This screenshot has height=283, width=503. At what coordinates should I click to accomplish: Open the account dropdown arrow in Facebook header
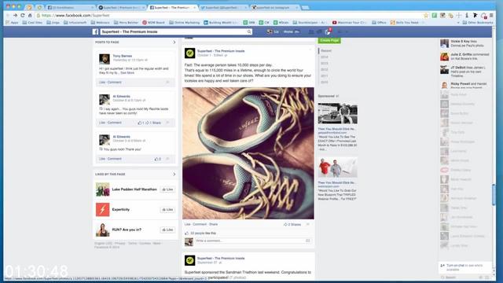pos(347,31)
